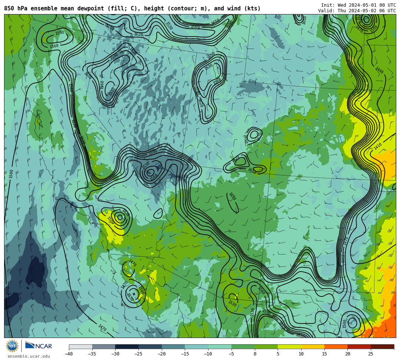Click the 0 colorbar tick label
The image size is (400, 361).
[x=255, y=354]
